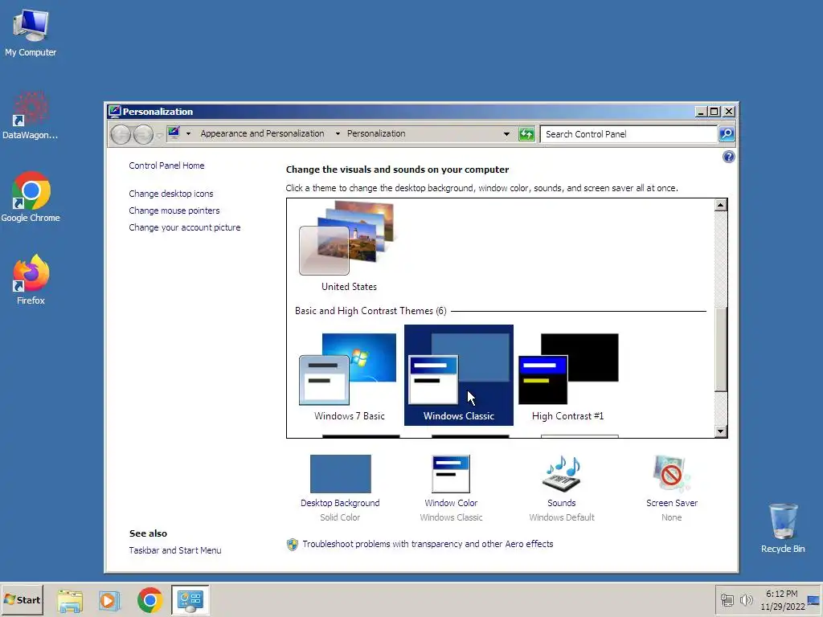Click the Windows Explorer taskbar icon
This screenshot has height=617, width=823.
click(70, 600)
